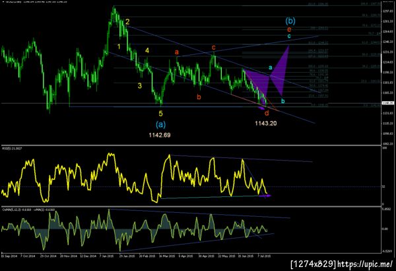The height and width of the screenshot is (271, 396).
Task: Click the "7 Jul 2015" date label
Action: coord(264,256)
